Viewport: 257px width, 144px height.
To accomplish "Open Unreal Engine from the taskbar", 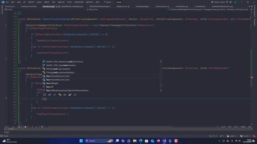I will point(170,141).
